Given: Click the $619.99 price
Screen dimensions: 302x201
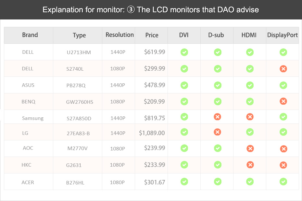Looking at the screenshot, I should tap(155, 52).
